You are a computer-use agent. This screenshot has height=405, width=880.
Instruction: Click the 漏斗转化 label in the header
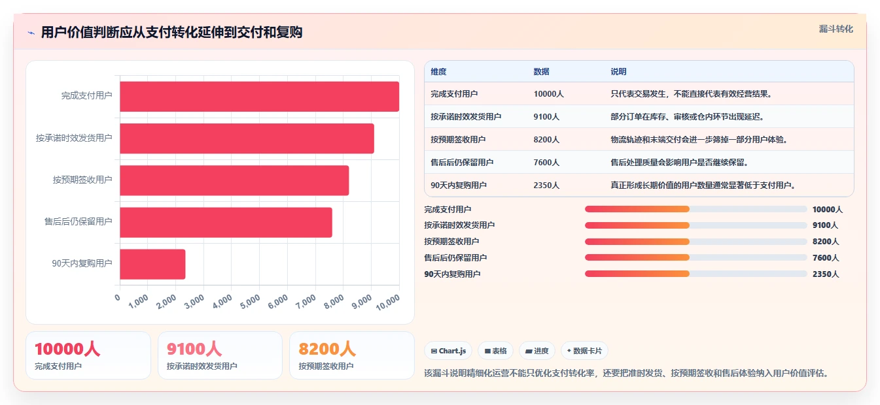(836, 29)
